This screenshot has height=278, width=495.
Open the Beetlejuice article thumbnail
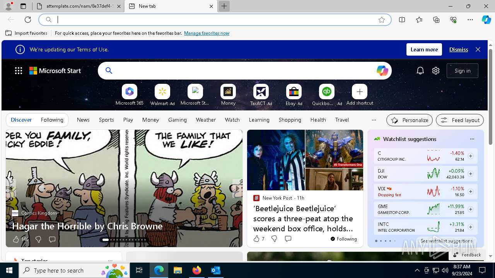(305, 160)
